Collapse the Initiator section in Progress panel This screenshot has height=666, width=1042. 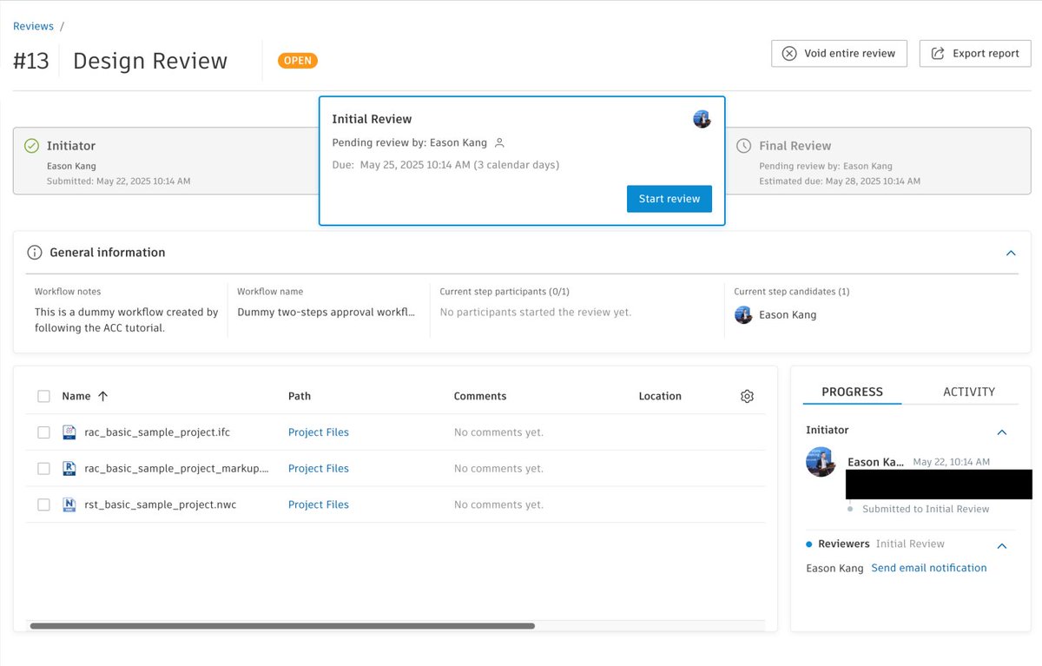click(1002, 432)
